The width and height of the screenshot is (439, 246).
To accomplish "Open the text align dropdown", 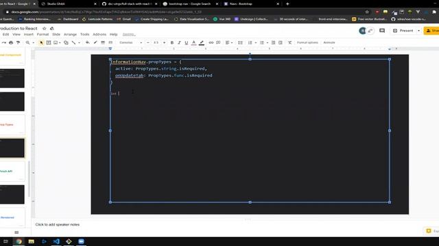I will [x=229, y=42].
